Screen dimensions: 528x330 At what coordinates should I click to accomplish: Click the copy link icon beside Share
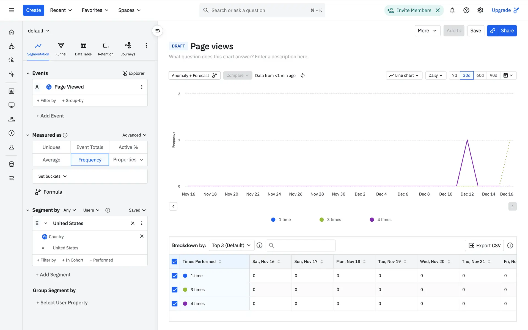(493, 31)
